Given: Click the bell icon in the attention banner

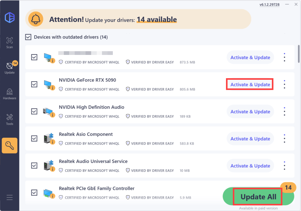Looking at the screenshot, I should coord(35,19).
